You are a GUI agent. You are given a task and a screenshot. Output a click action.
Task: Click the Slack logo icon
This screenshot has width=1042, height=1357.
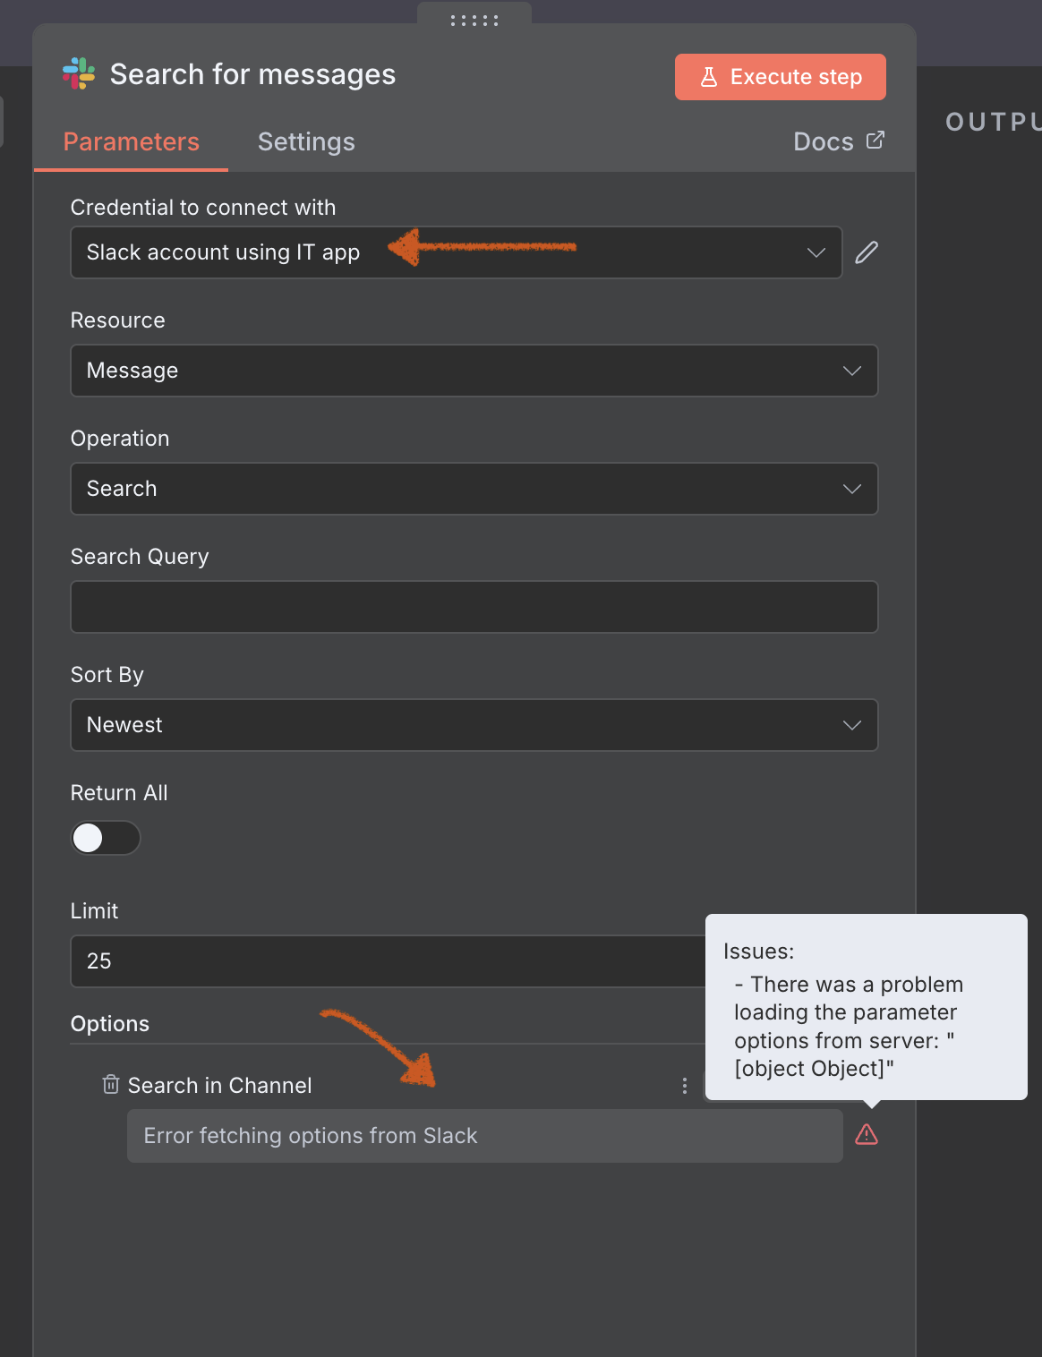(x=79, y=74)
